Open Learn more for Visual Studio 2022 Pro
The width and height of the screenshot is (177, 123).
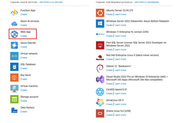[120, 84]
